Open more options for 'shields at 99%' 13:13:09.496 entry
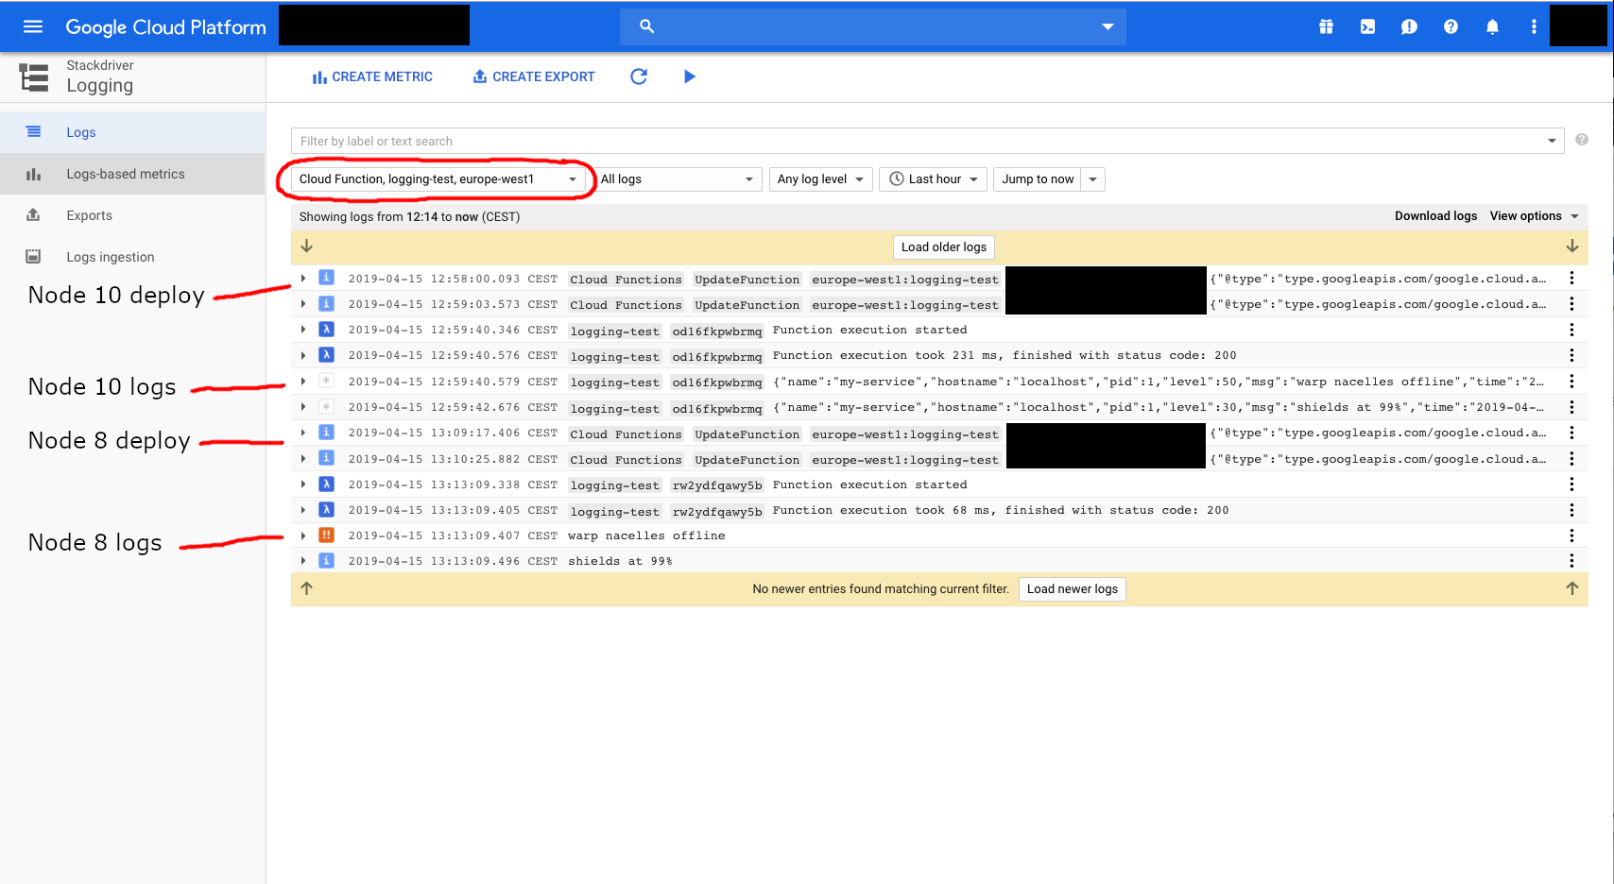Image resolution: width=1614 pixels, height=884 pixels. [1571, 561]
